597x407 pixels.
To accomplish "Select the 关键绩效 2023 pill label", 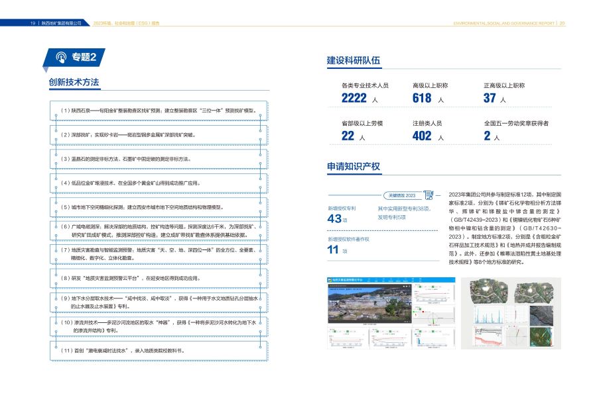I will (401, 195).
